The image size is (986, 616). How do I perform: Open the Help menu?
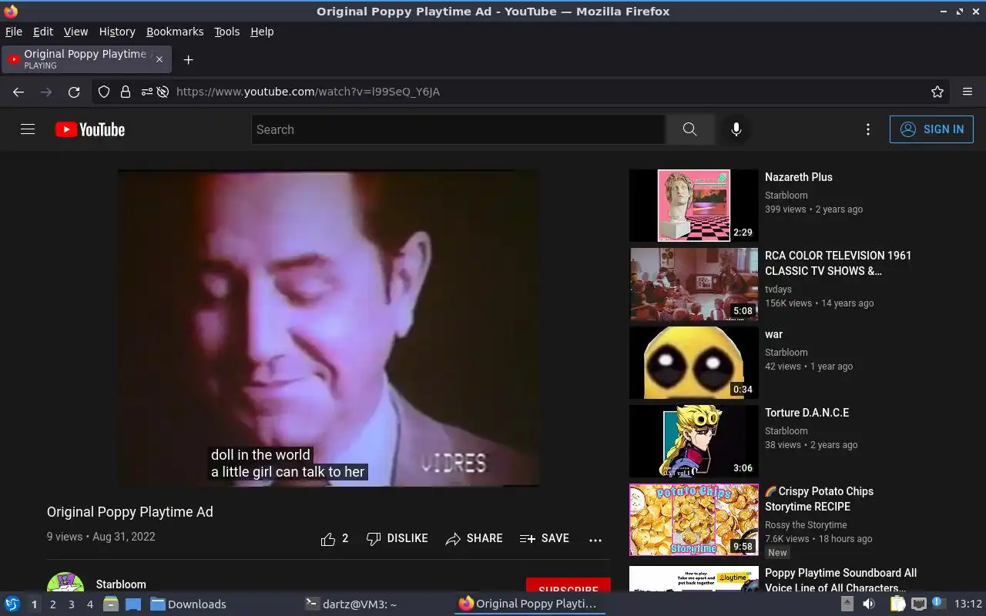(x=262, y=32)
